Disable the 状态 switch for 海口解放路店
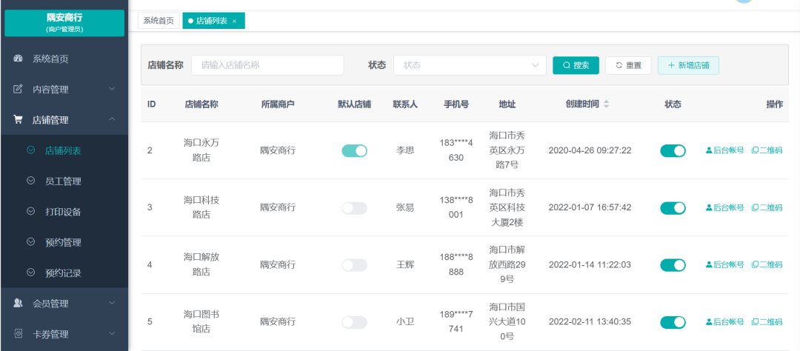This screenshot has height=351, width=800. point(673,265)
